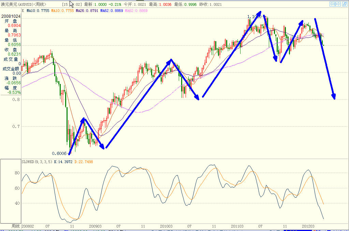The width and height of the screenshot is (349, 231).
Task: Click the 201103 date on the time axis
Action: (237, 226)
